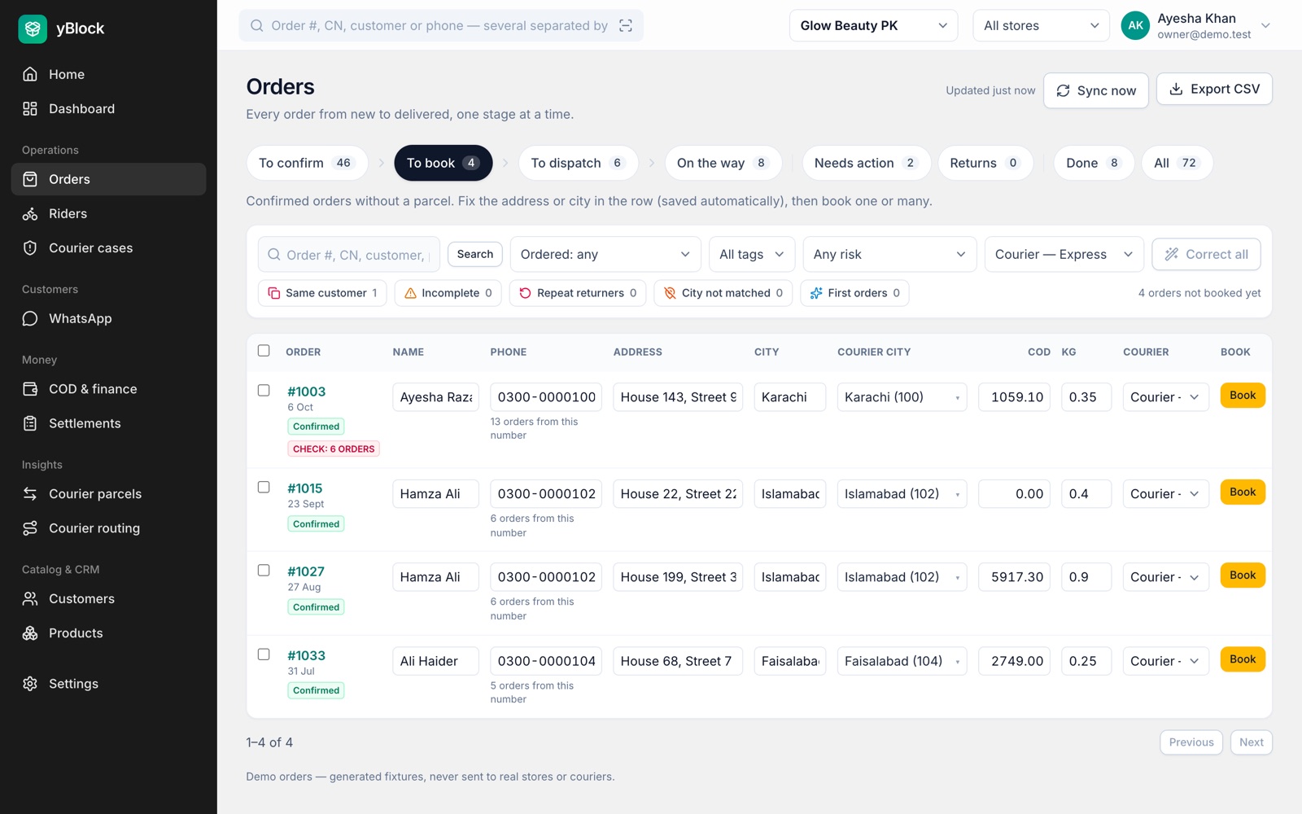Book order #1003 with its Book button
The width and height of the screenshot is (1302, 814).
pos(1243,396)
